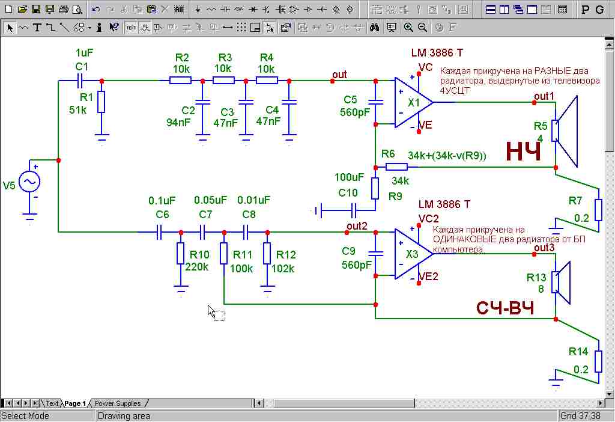
Task: Choose the ground component icon
Action: point(198,10)
